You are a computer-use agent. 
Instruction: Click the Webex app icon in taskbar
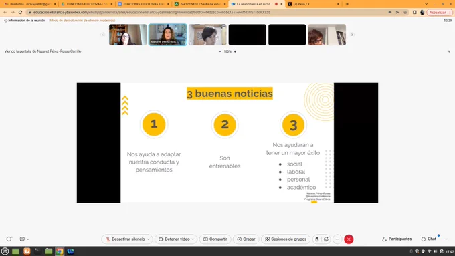pos(70,251)
